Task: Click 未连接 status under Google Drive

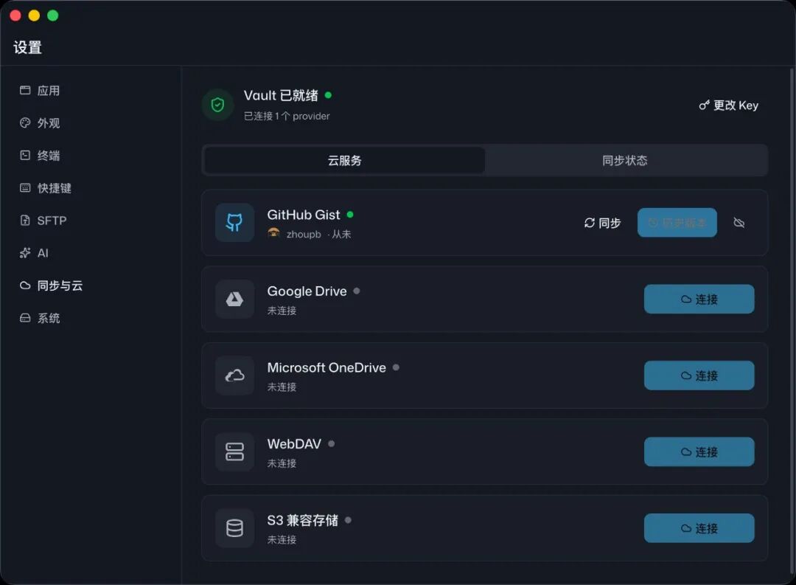Action: [x=282, y=311]
